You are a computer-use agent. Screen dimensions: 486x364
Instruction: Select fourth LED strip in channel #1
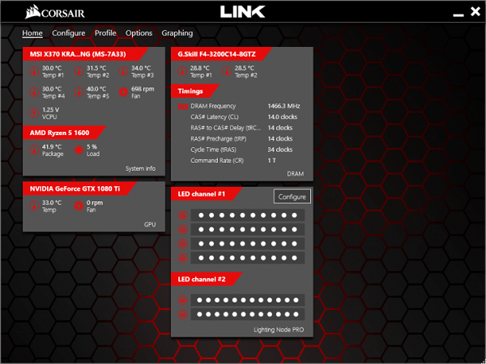[x=247, y=258]
